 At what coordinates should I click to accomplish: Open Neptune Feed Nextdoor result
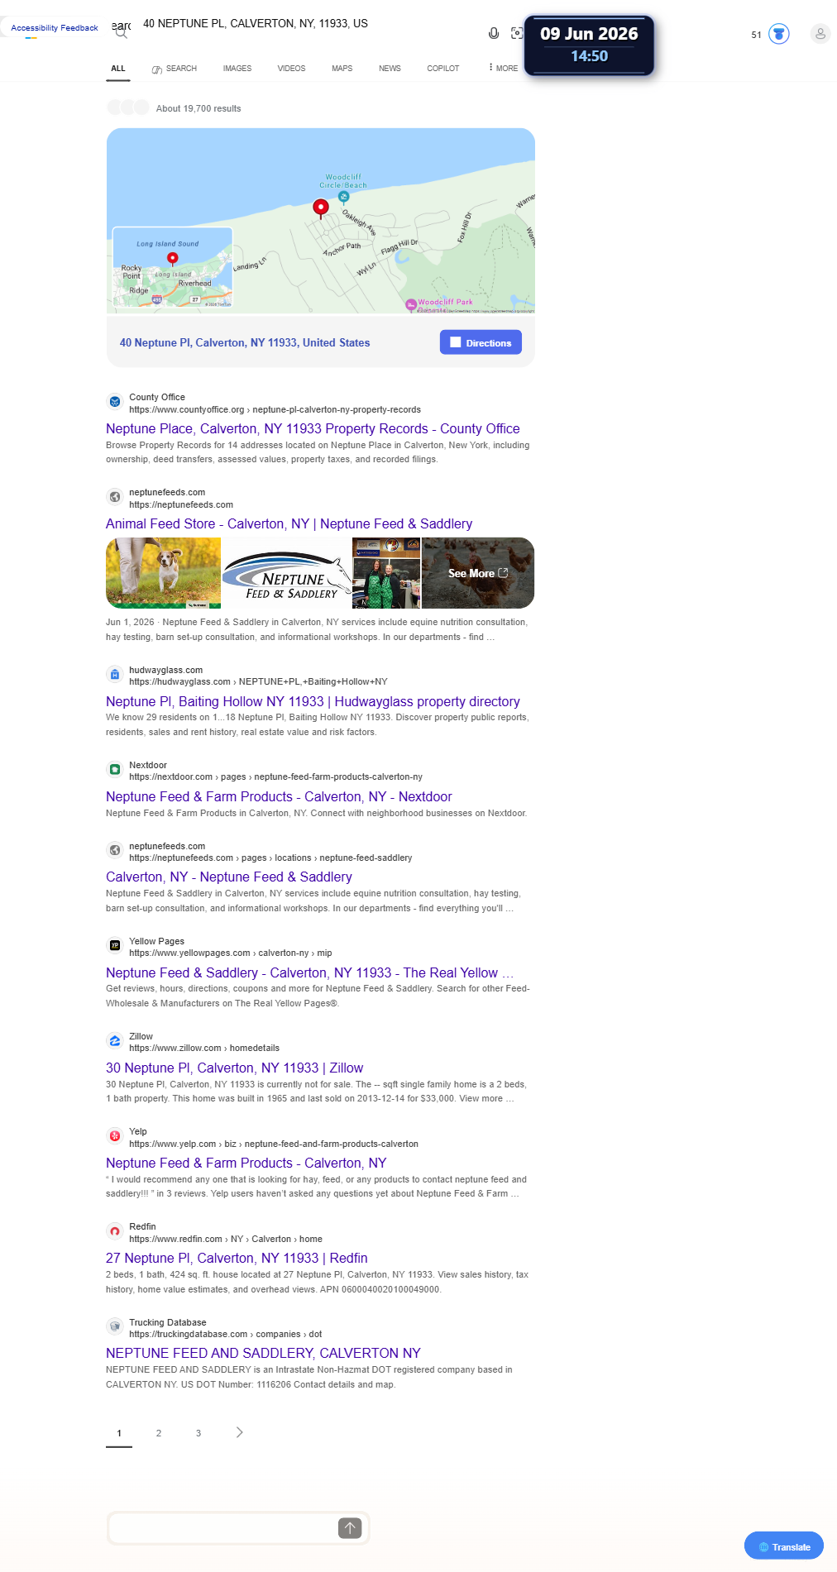(279, 796)
